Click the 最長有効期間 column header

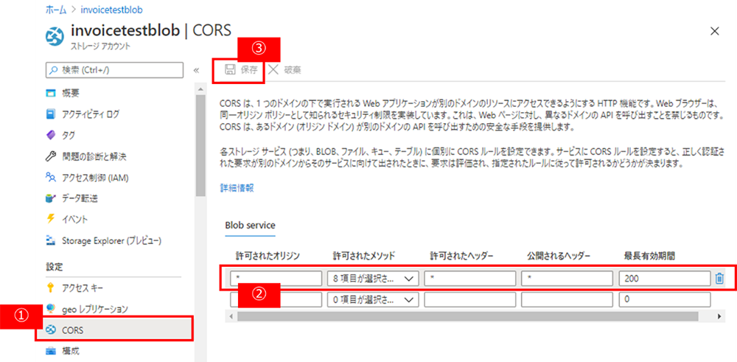click(649, 255)
